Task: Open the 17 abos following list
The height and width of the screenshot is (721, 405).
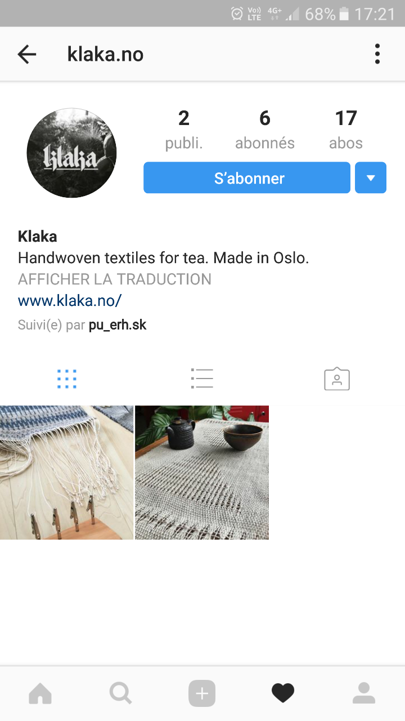Action: [346, 130]
